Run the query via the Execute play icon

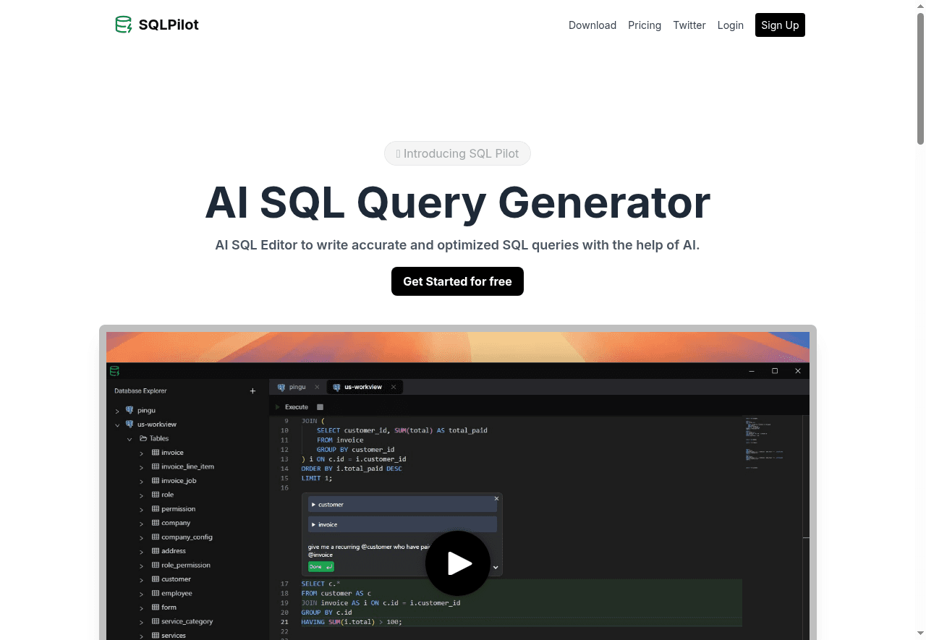tap(277, 406)
